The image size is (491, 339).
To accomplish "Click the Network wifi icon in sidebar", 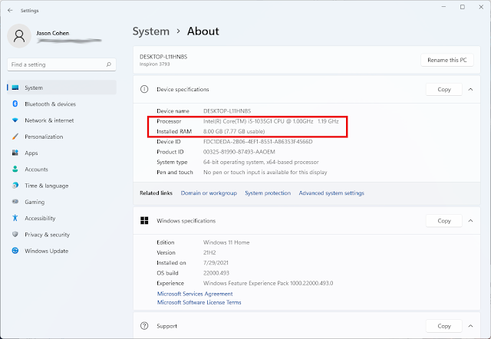I will [15, 120].
